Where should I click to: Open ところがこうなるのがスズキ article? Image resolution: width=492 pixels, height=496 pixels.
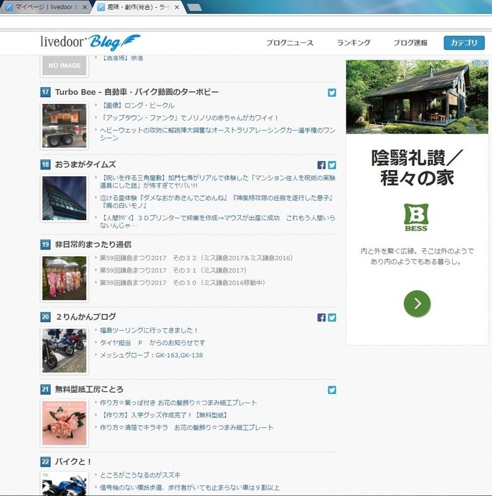click(x=140, y=475)
